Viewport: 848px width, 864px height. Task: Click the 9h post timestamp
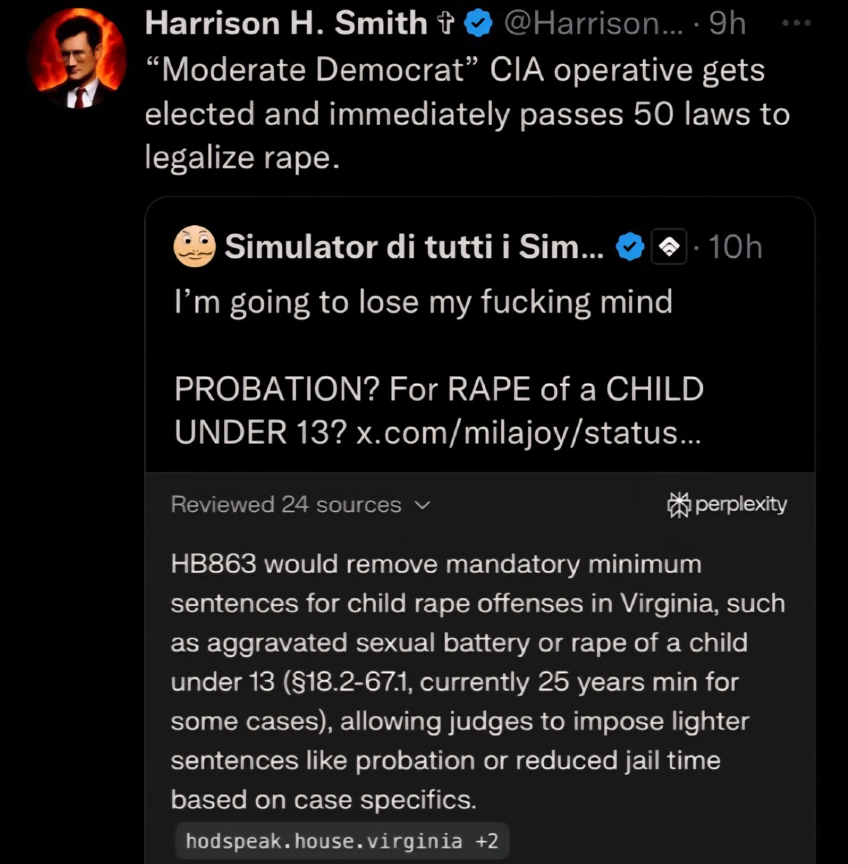727,24
